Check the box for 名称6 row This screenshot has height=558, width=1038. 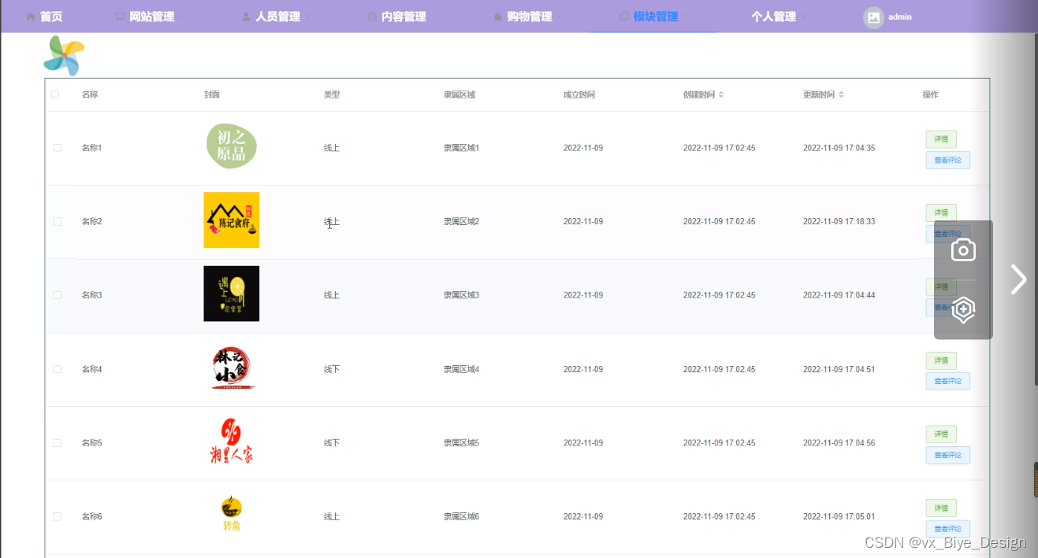[x=57, y=516]
